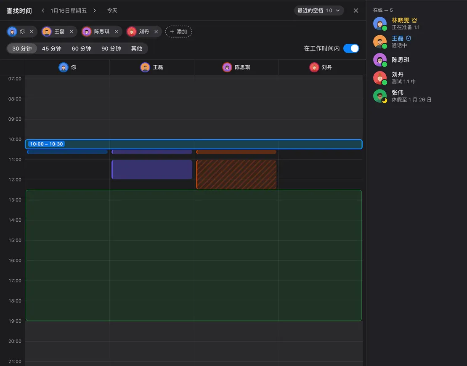Click 1月16日星期五 date label
This screenshot has height=366, width=467.
point(69,11)
